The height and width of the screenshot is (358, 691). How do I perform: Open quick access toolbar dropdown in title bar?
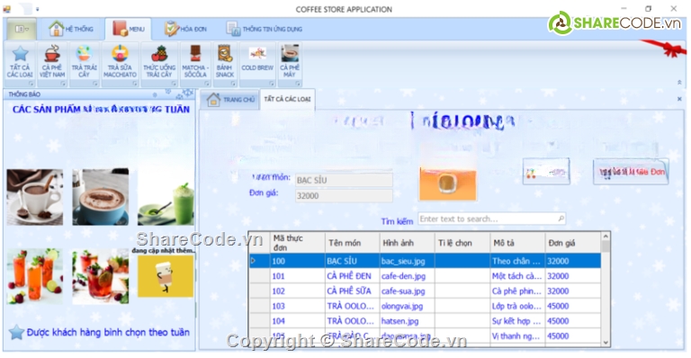pyautogui.click(x=37, y=9)
